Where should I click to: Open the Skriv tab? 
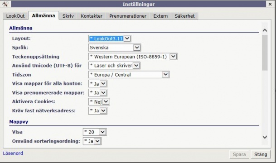(x=68, y=16)
